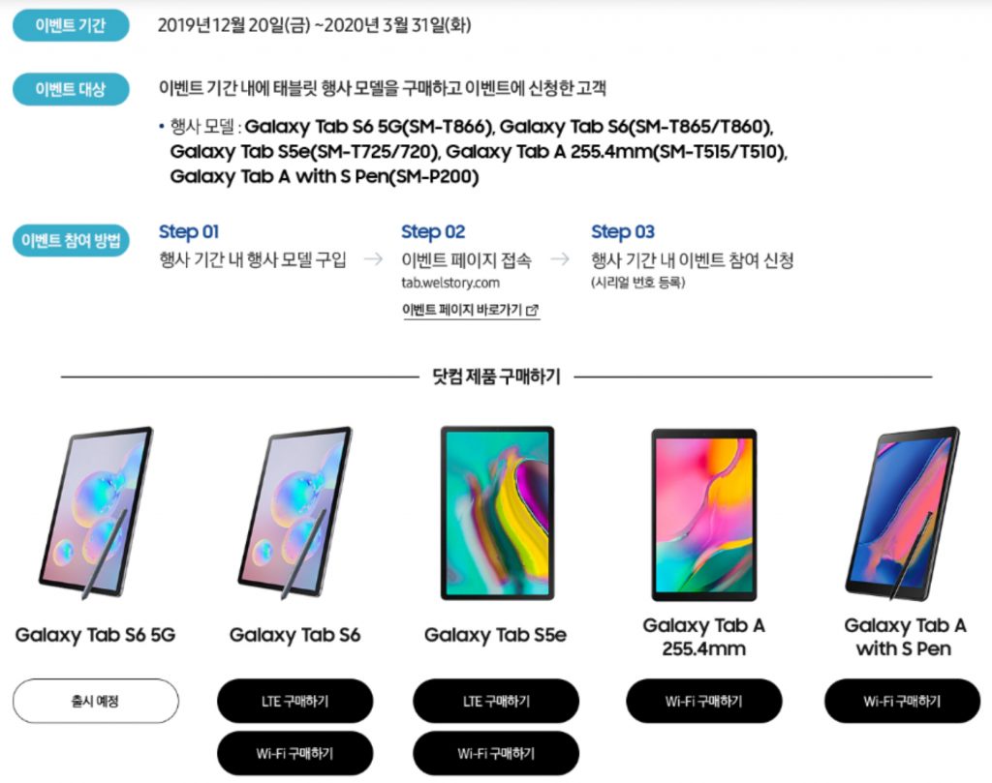
Task: Click the tab.welstory.com address text
Action: point(450,284)
